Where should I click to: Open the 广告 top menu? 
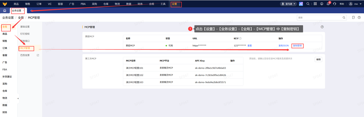pos(72,4)
